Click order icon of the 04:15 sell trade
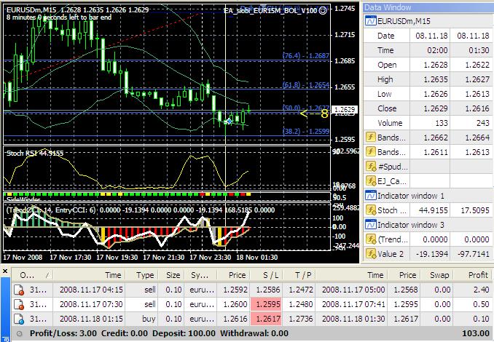 19,290
